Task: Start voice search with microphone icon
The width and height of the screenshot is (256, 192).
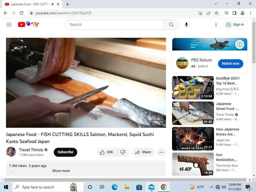Action: (x=186, y=25)
